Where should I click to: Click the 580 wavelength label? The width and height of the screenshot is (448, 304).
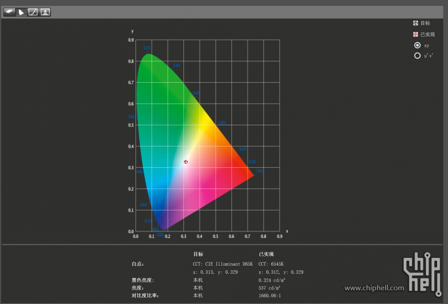[x=222, y=123]
